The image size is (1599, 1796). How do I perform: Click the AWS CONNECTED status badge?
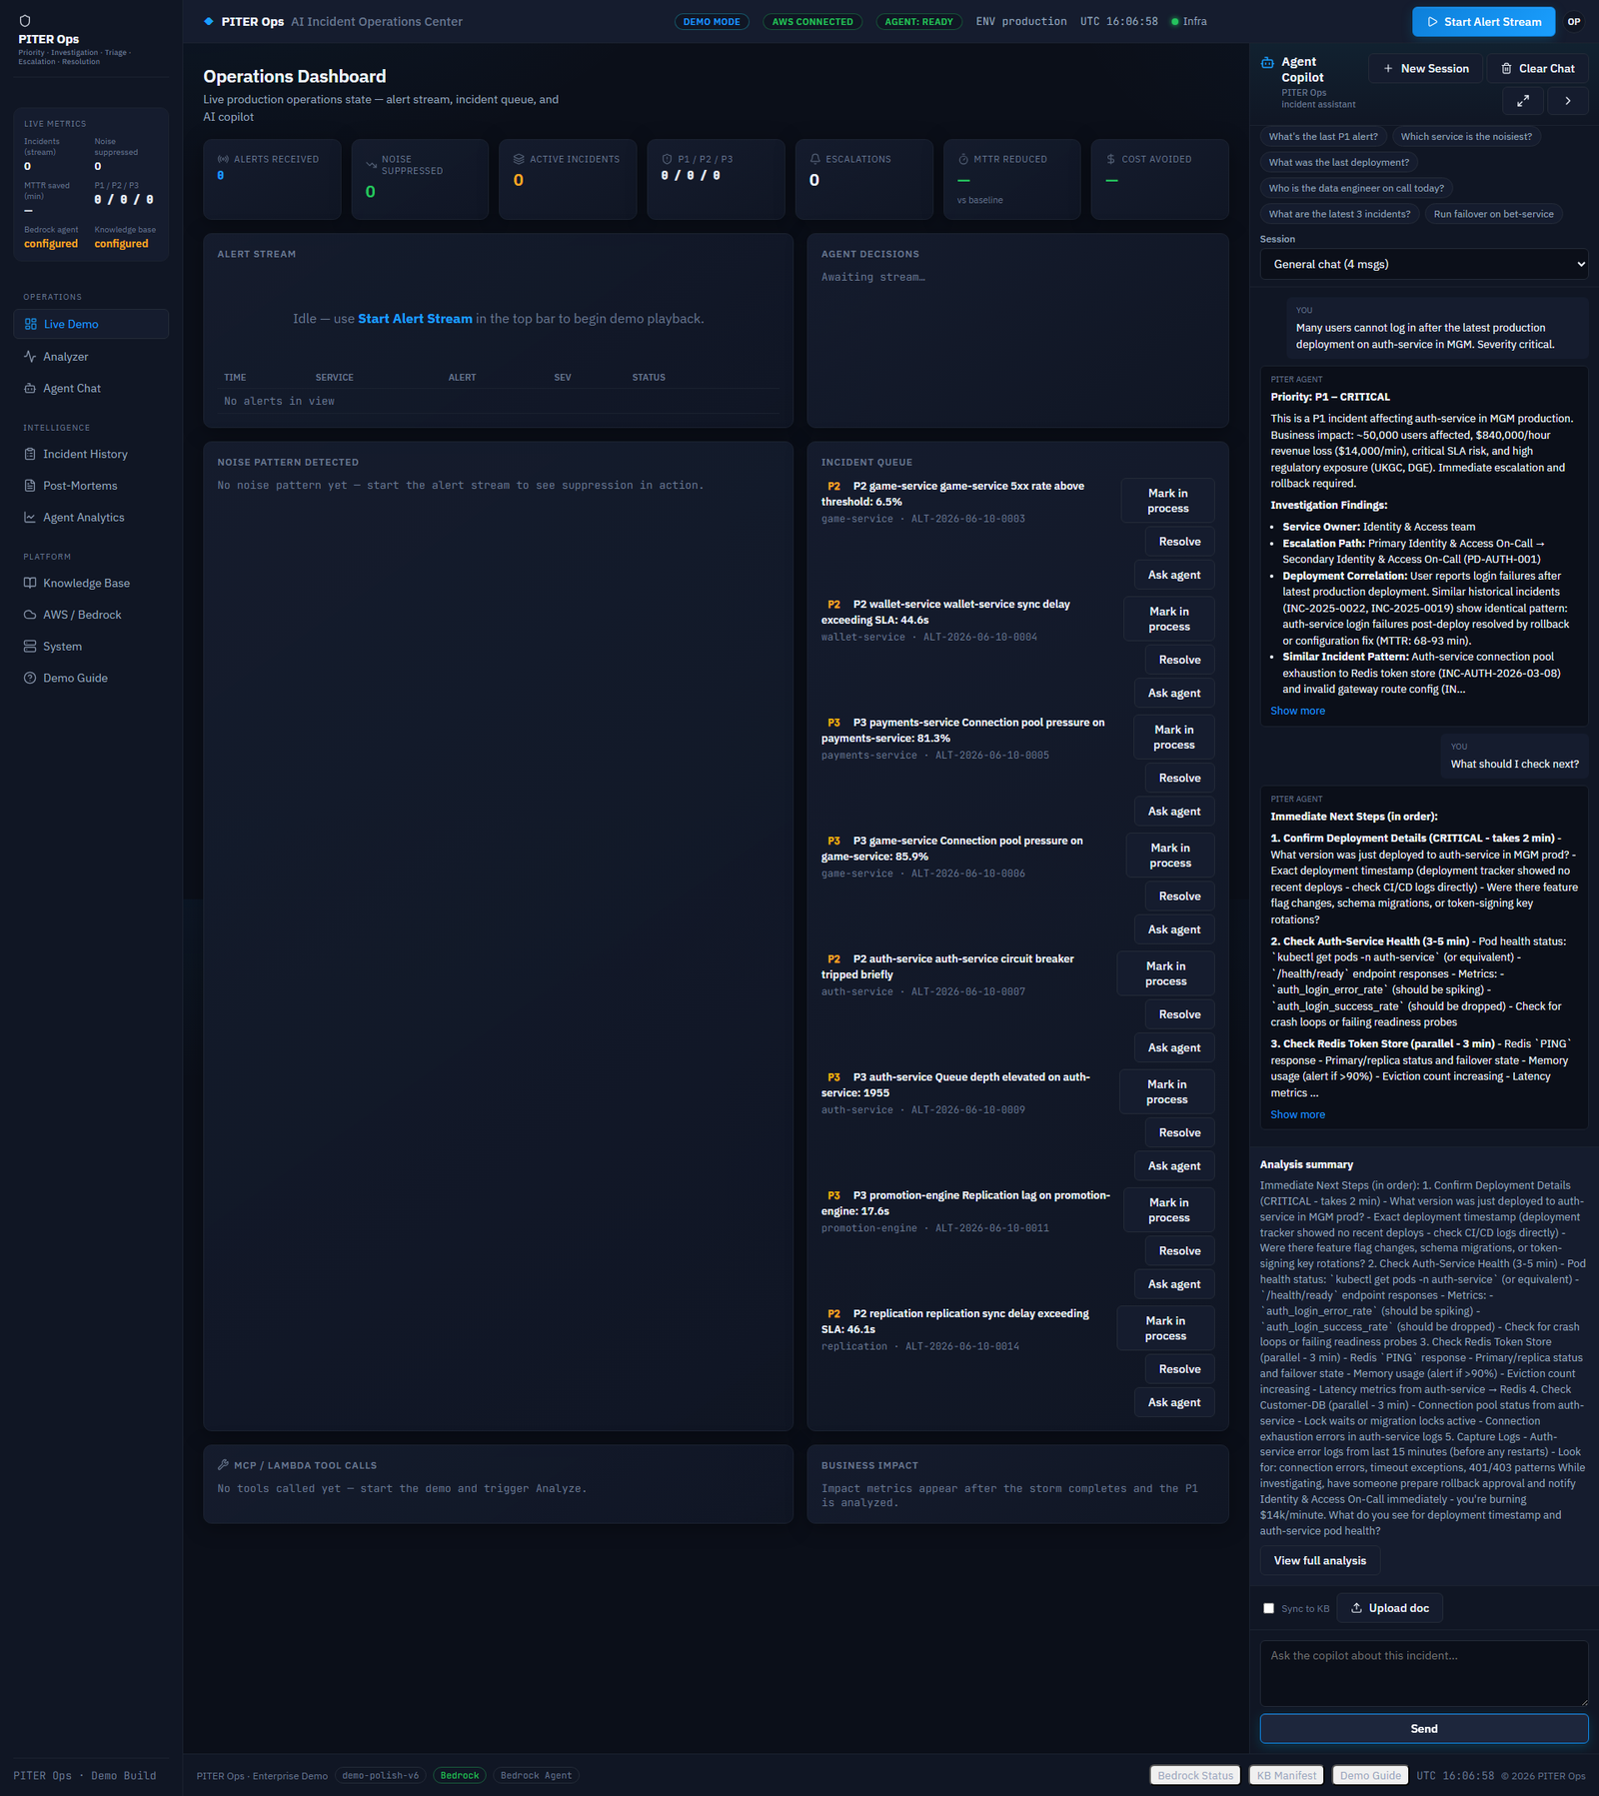(812, 21)
